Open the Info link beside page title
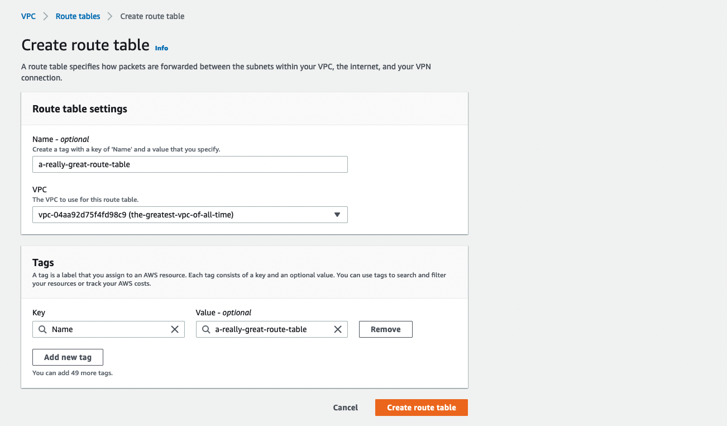This screenshot has width=727, height=426. 161,48
